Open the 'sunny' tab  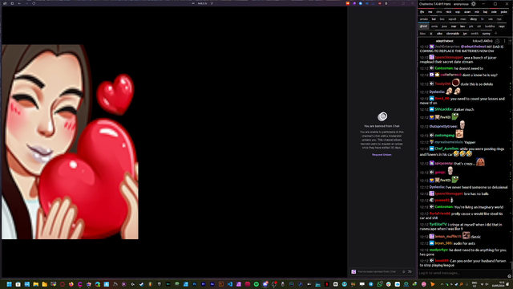[x=487, y=34]
